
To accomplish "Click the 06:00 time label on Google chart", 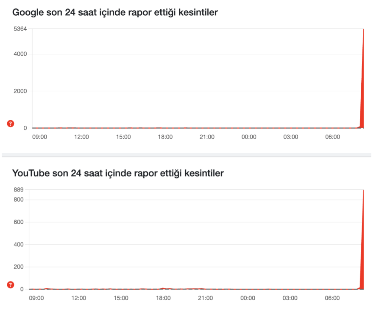I will coord(332,137).
